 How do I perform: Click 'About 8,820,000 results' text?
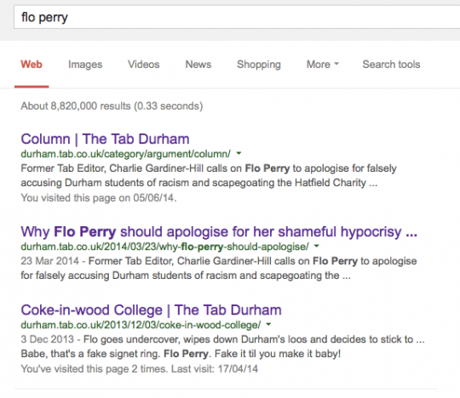pyautogui.click(x=76, y=106)
